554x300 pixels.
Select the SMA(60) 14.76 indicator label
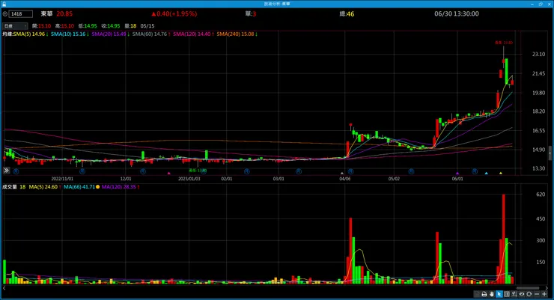point(151,34)
